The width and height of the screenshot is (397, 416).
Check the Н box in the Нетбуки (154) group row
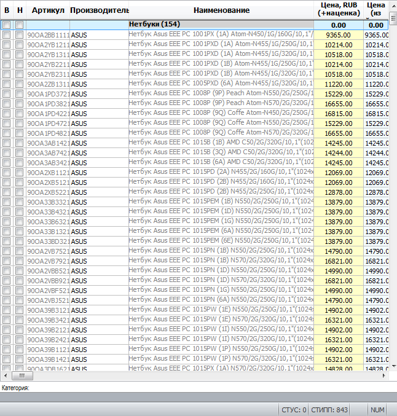(x=19, y=25)
